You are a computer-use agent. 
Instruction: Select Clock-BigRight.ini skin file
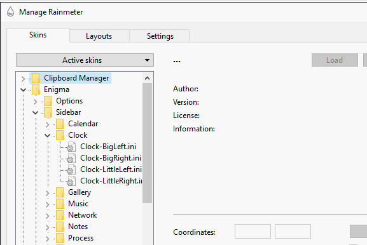[111, 158]
